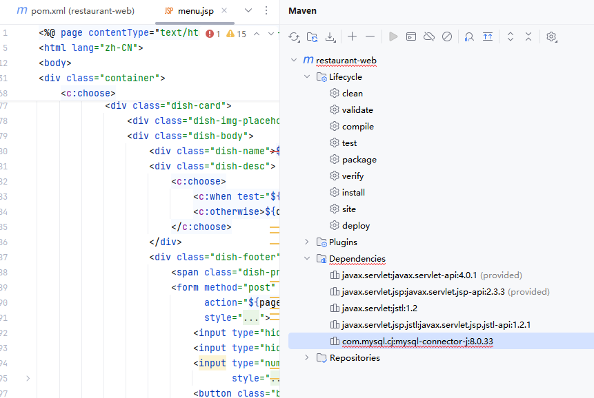Collapse the Lifecycle folder
This screenshot has height=398, width=594.
(307, 76)
